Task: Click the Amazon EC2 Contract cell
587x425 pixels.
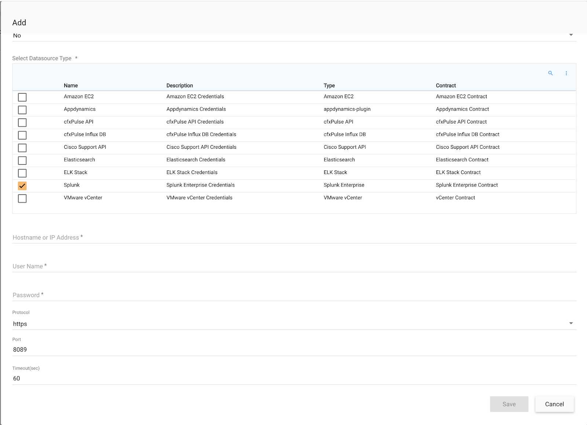Action: [x=462, y=96]
